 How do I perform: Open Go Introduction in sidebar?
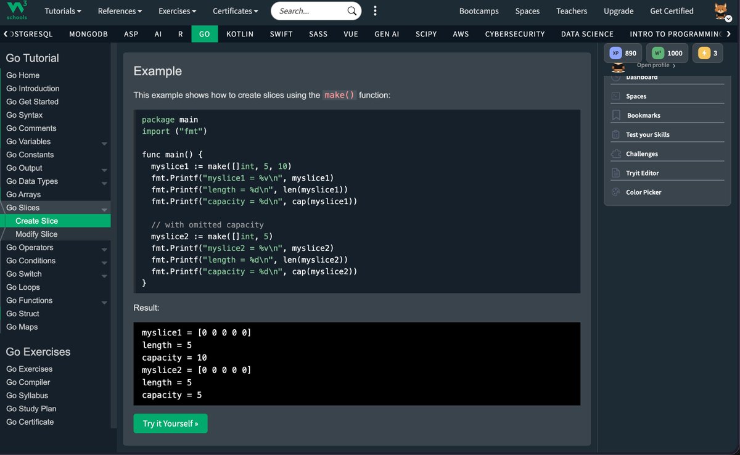(33, 88)
